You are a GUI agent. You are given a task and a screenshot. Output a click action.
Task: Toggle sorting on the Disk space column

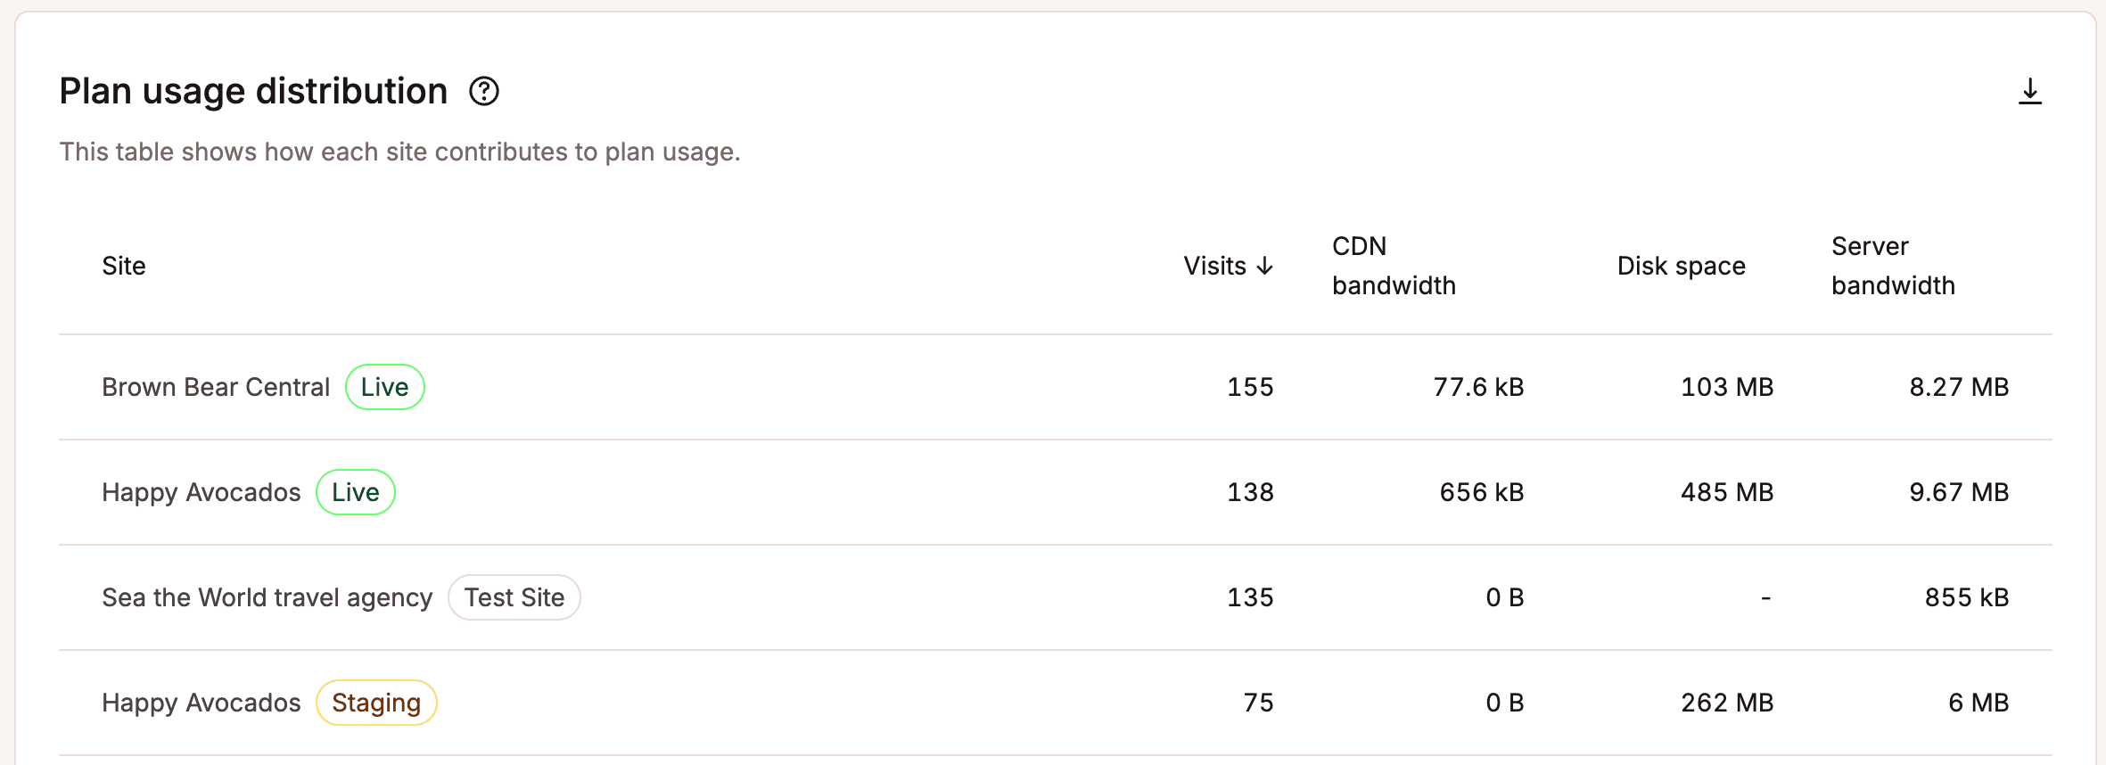pos(1681,265)
